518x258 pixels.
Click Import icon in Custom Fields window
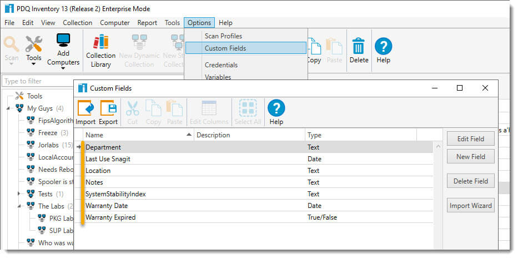[x=86, y=108]
